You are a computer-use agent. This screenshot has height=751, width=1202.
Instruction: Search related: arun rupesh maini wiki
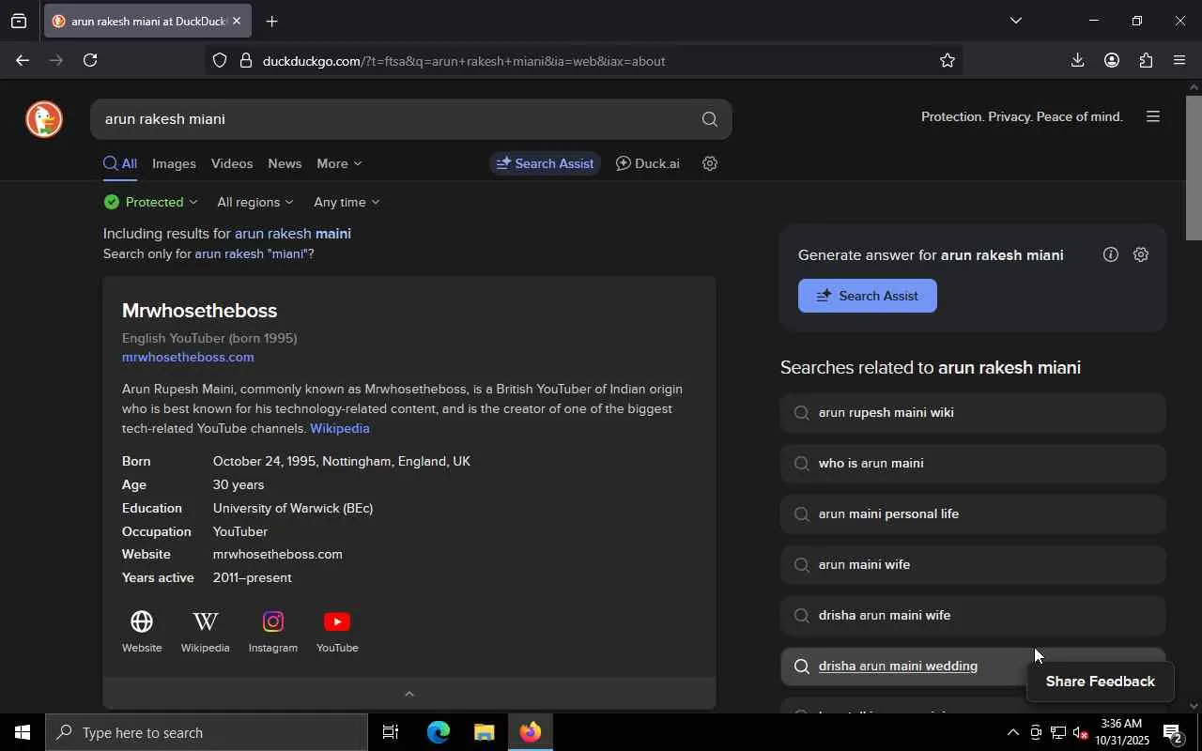(x=973, y=413)
